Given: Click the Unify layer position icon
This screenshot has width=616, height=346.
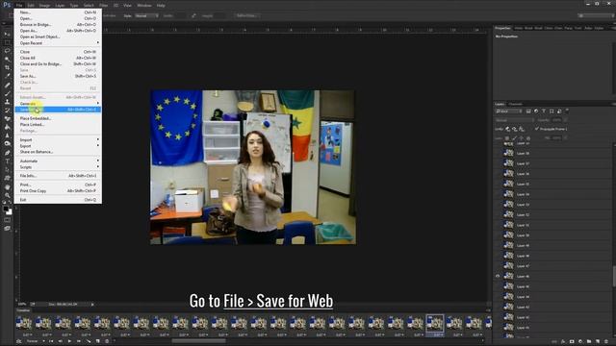Looking at the screenshot, I should pyautogui.click(x=507, y=129).
